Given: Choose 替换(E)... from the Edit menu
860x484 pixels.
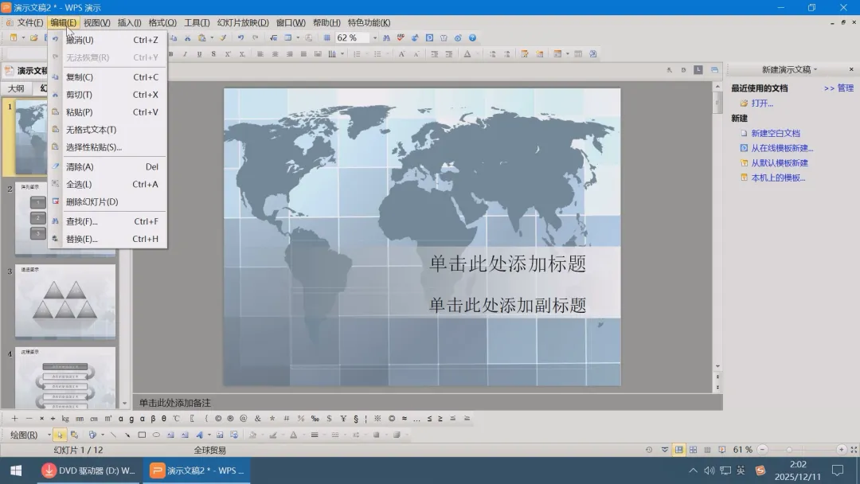Looking at the screenshot, I should (107, 239).
